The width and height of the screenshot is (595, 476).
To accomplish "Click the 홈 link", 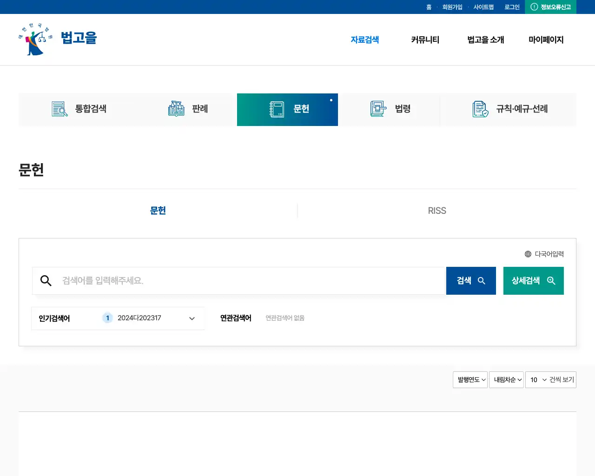I will click(429, 7).
